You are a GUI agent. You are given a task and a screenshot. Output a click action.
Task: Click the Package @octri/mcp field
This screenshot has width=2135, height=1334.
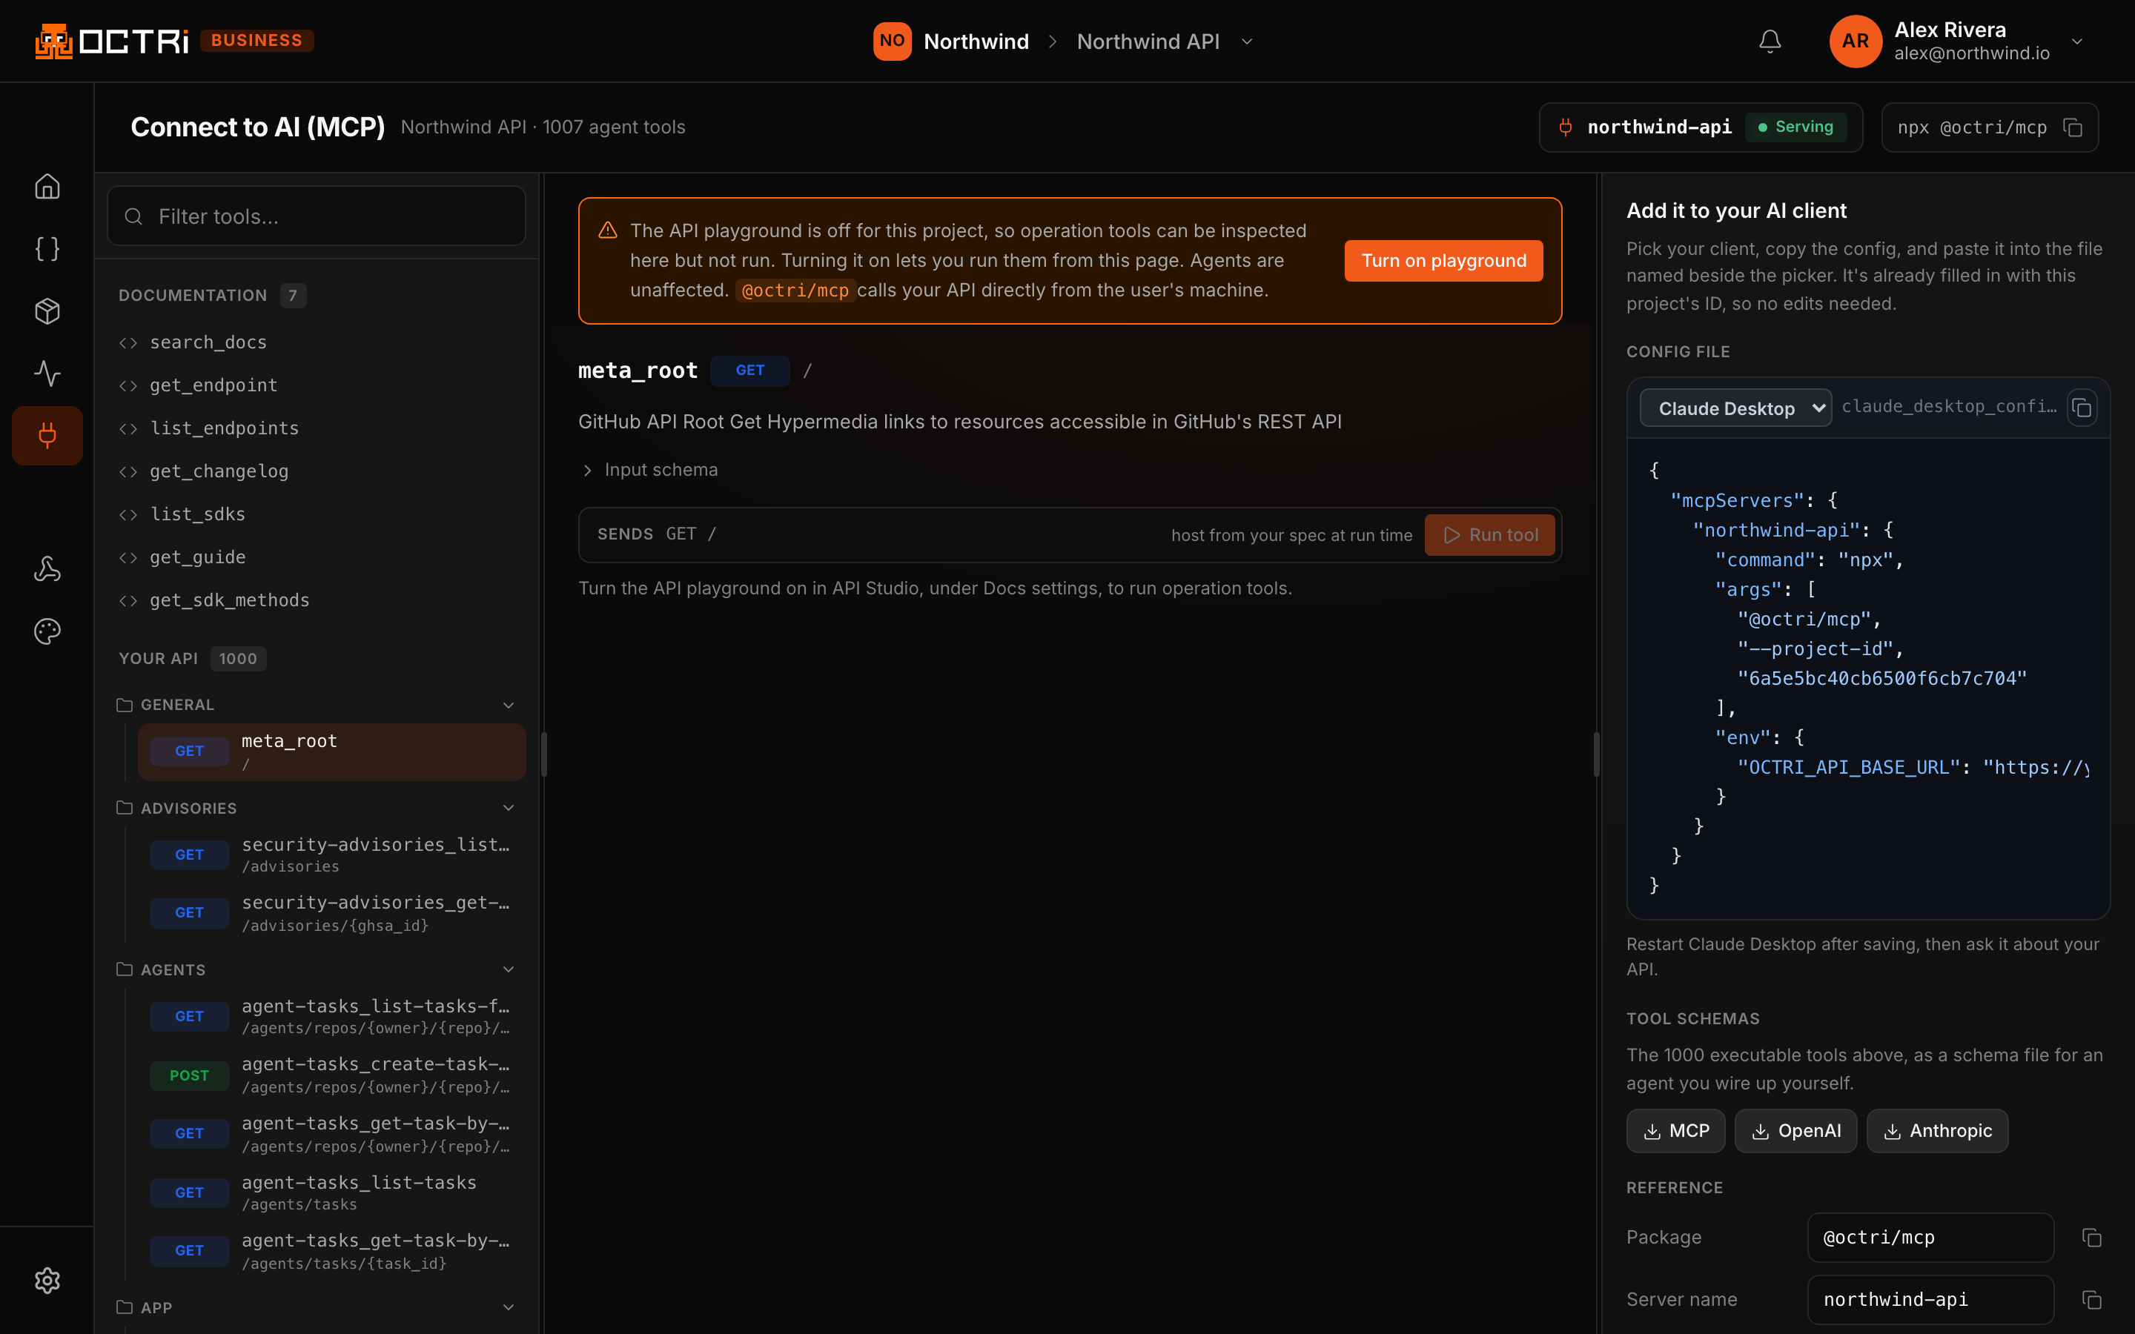pos(1930,1237)
